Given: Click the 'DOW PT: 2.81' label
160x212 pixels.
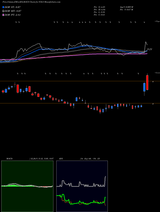Looking at the screenshot, I should click(12, 15).
